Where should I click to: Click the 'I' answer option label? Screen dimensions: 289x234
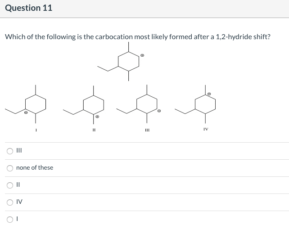(17, 219)
